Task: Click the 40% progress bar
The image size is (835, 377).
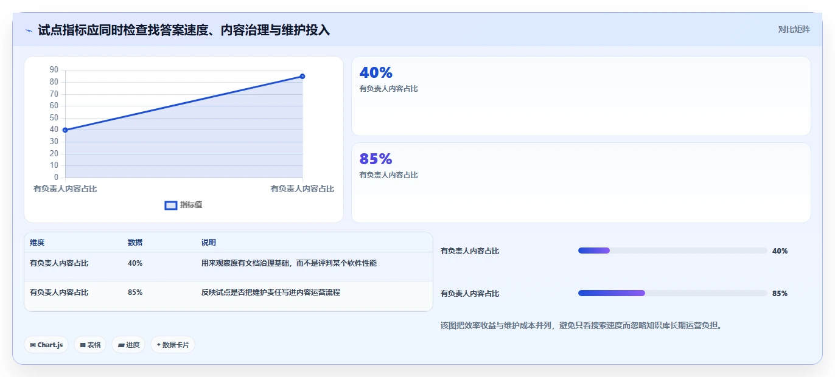Action: pyautogui.click(x=673, y=251)
